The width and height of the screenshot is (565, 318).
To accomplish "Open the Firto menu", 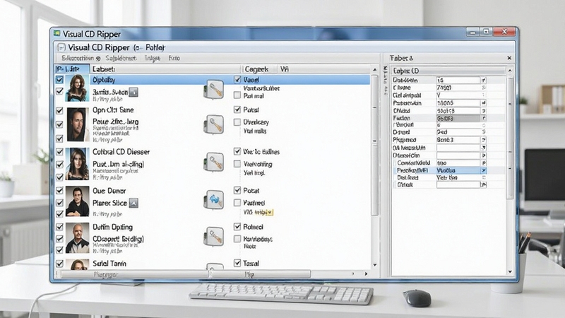I will [174, 58].
